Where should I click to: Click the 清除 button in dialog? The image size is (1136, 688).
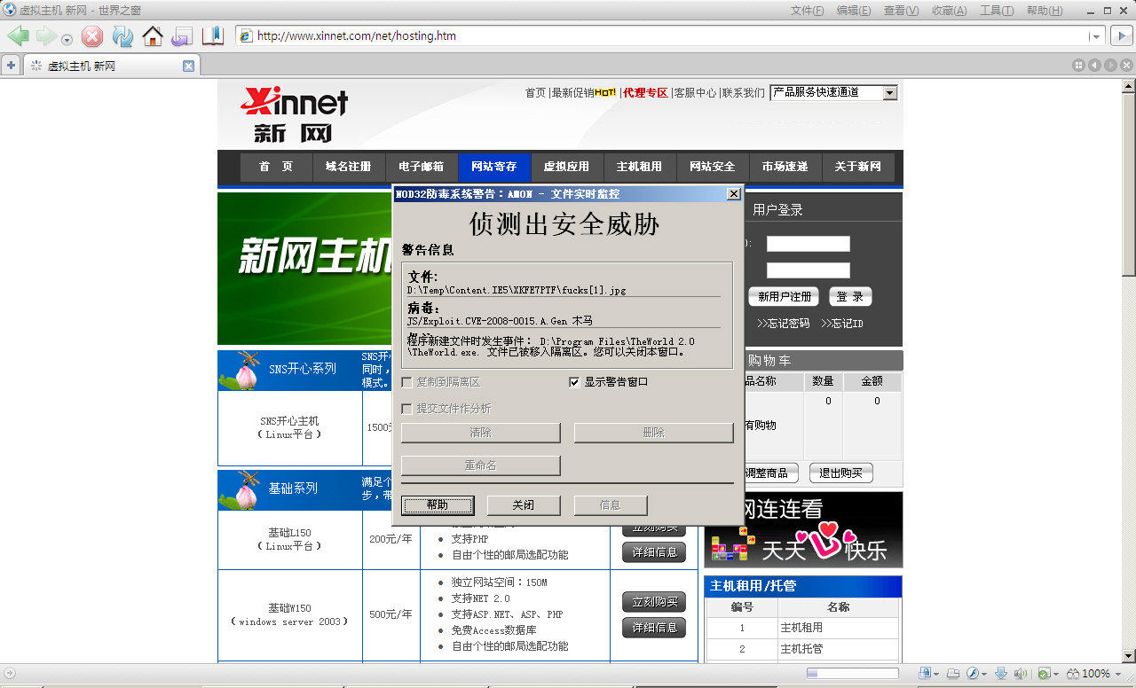pos(480,433)
